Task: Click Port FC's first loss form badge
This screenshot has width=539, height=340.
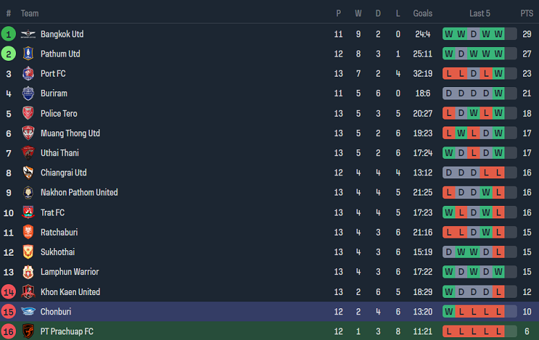Action: (x=449, y=74)
